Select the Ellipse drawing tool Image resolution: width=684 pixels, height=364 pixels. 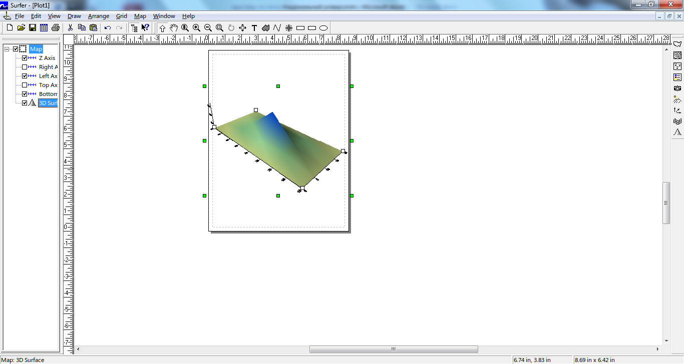point(323,28)
